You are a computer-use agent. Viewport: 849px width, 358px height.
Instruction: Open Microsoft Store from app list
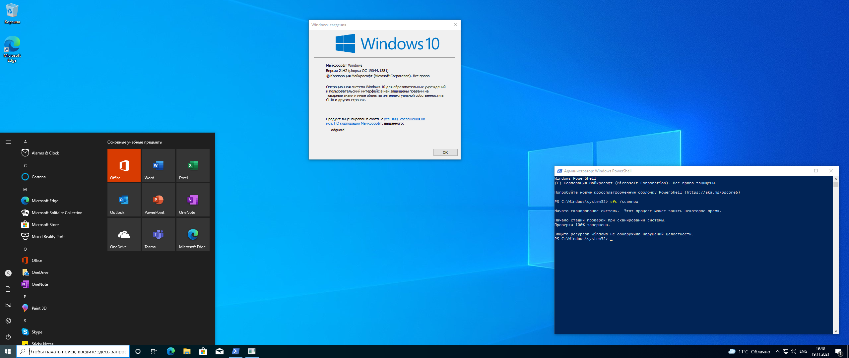tap(60, 224)
